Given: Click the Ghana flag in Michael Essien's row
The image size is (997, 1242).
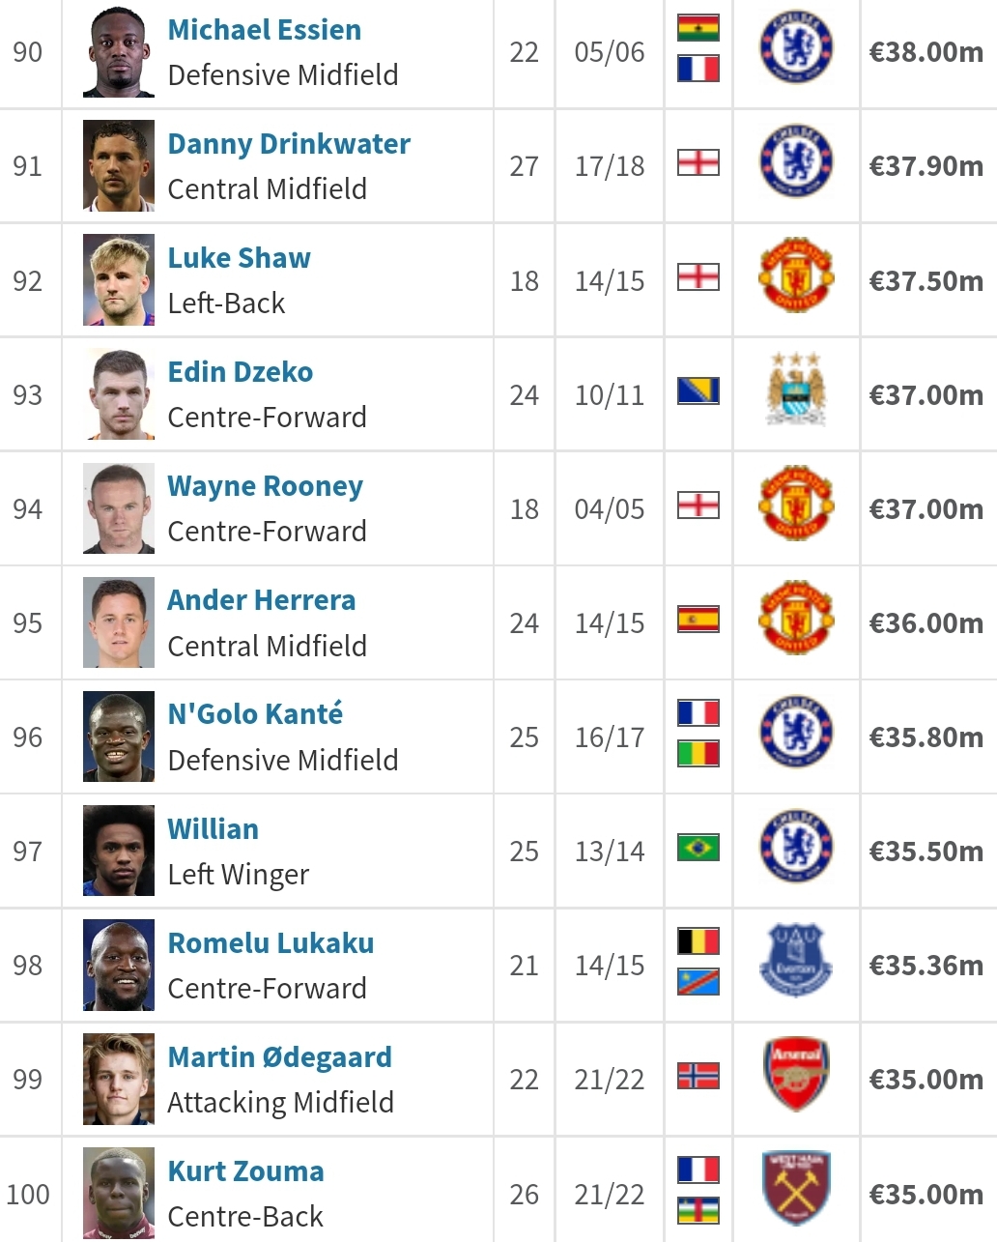Looking at the screenshot, I should pos(698,28).
